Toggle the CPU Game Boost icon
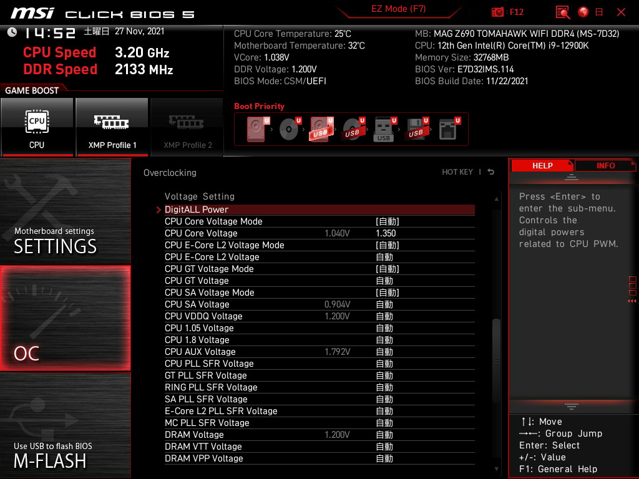Viewport: 639px width, 479px height. [x=37, y=127]
